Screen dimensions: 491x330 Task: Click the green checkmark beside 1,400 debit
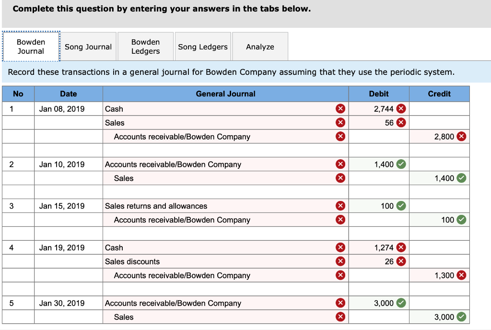[x=400, y=164]
